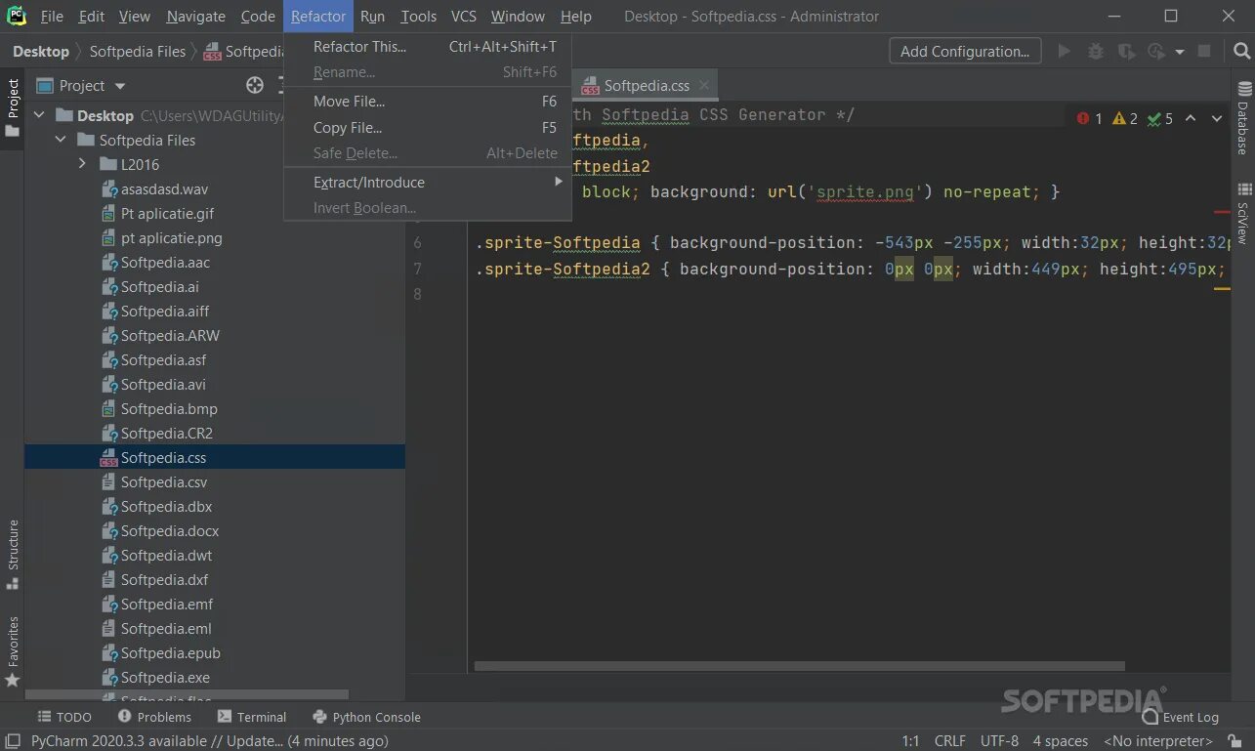Click the Debug bug icon

point(1096,51)
